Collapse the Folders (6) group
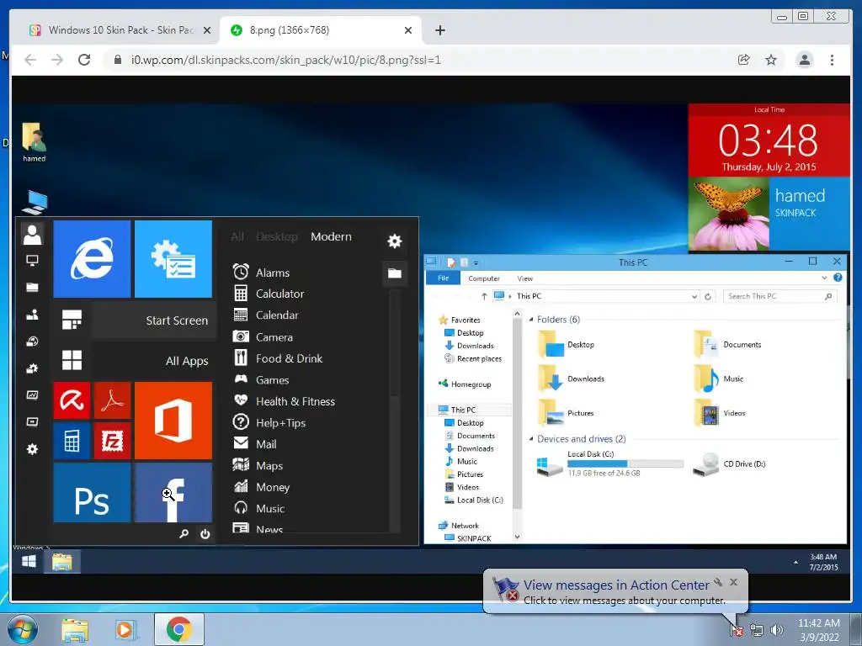862x646 pixels. point(531,320)
